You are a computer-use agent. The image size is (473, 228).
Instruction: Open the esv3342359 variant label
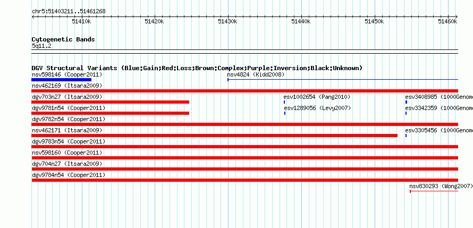[x=439, y=108]
